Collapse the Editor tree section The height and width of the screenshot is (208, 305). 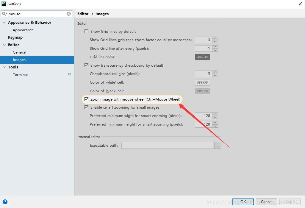coord(4,45)
